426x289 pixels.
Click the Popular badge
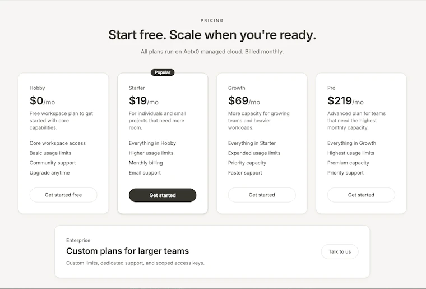tap(163, 72)
